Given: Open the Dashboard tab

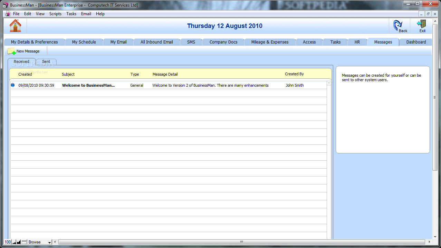Looking at the screenshot, I should [x=416, y=42].
